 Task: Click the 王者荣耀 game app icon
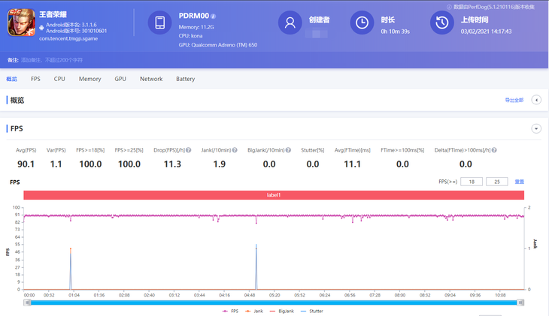pyautogui.click(x=21, y=23)
